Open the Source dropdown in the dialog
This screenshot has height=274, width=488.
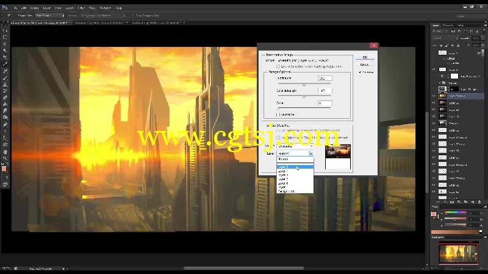click(x=295, y=146)
